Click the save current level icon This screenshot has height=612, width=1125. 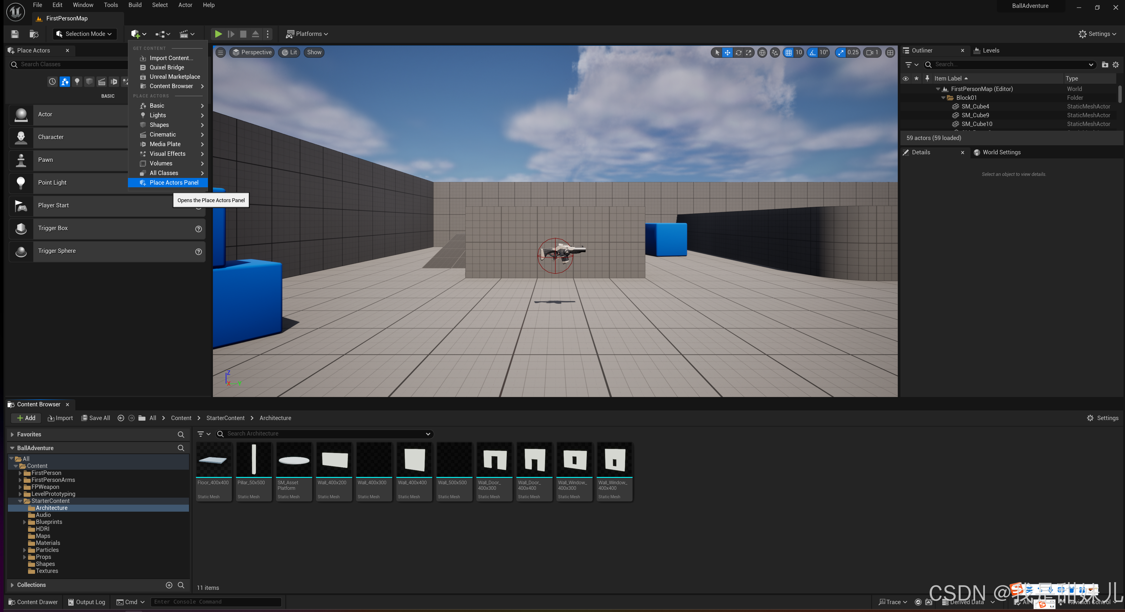coord(15,34)
